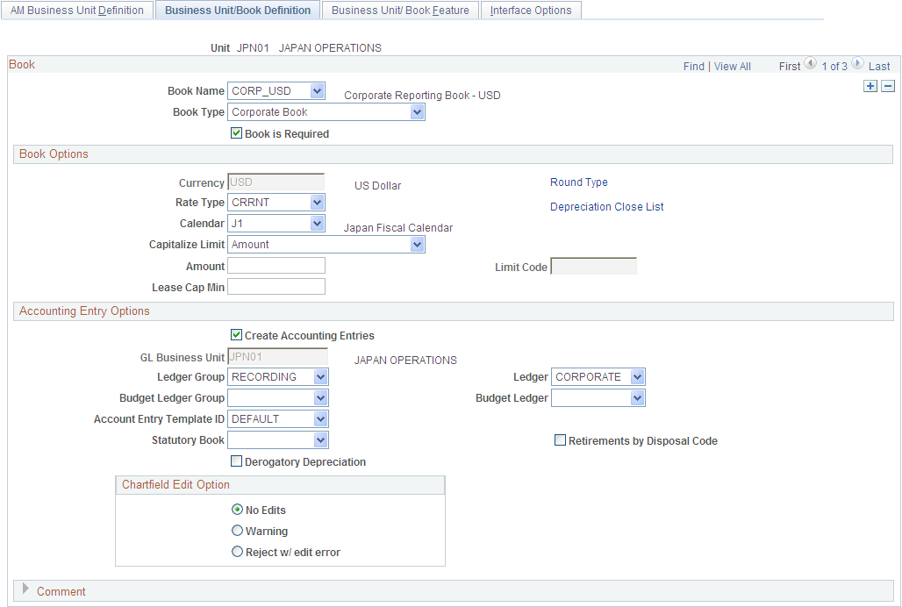The image size is (902, 607).
Task: Click the Lease Cap Min field
Action: coord(276,287)
